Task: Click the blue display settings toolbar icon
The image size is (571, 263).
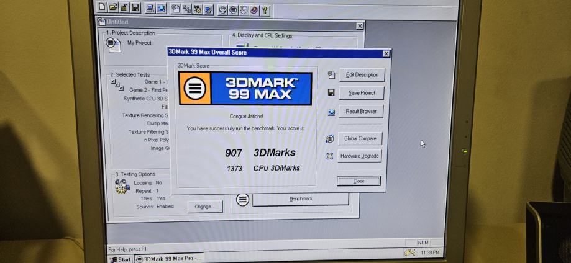Action: [x=209, y=9]
